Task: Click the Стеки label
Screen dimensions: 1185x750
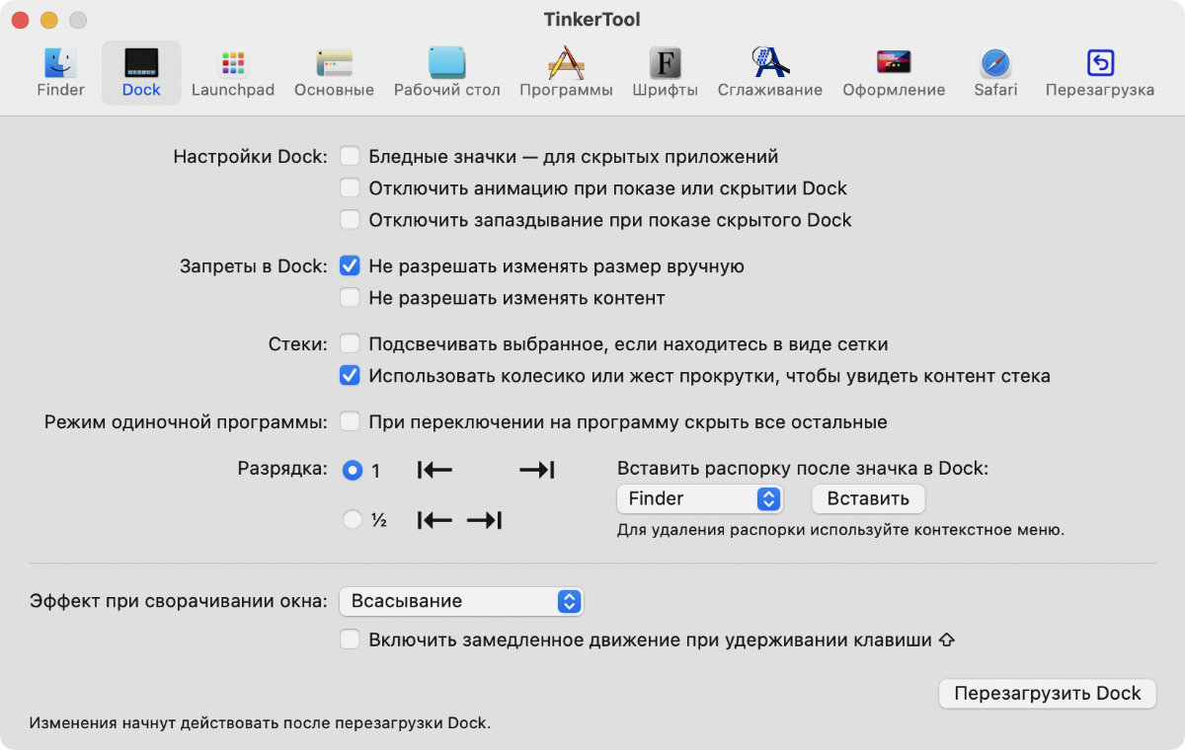Action: [297, 343]
